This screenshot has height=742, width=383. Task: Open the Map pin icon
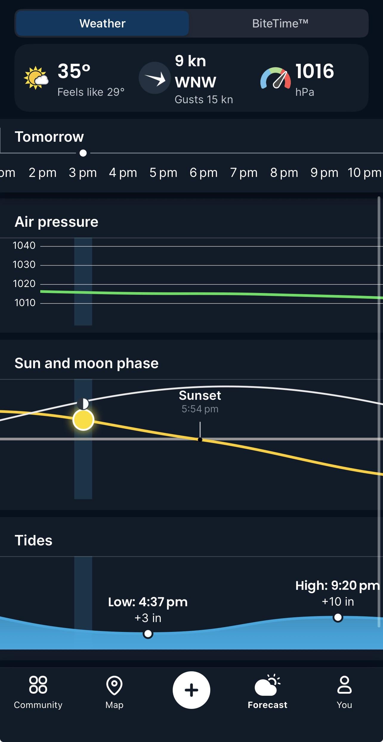click(x=114, y=686)
